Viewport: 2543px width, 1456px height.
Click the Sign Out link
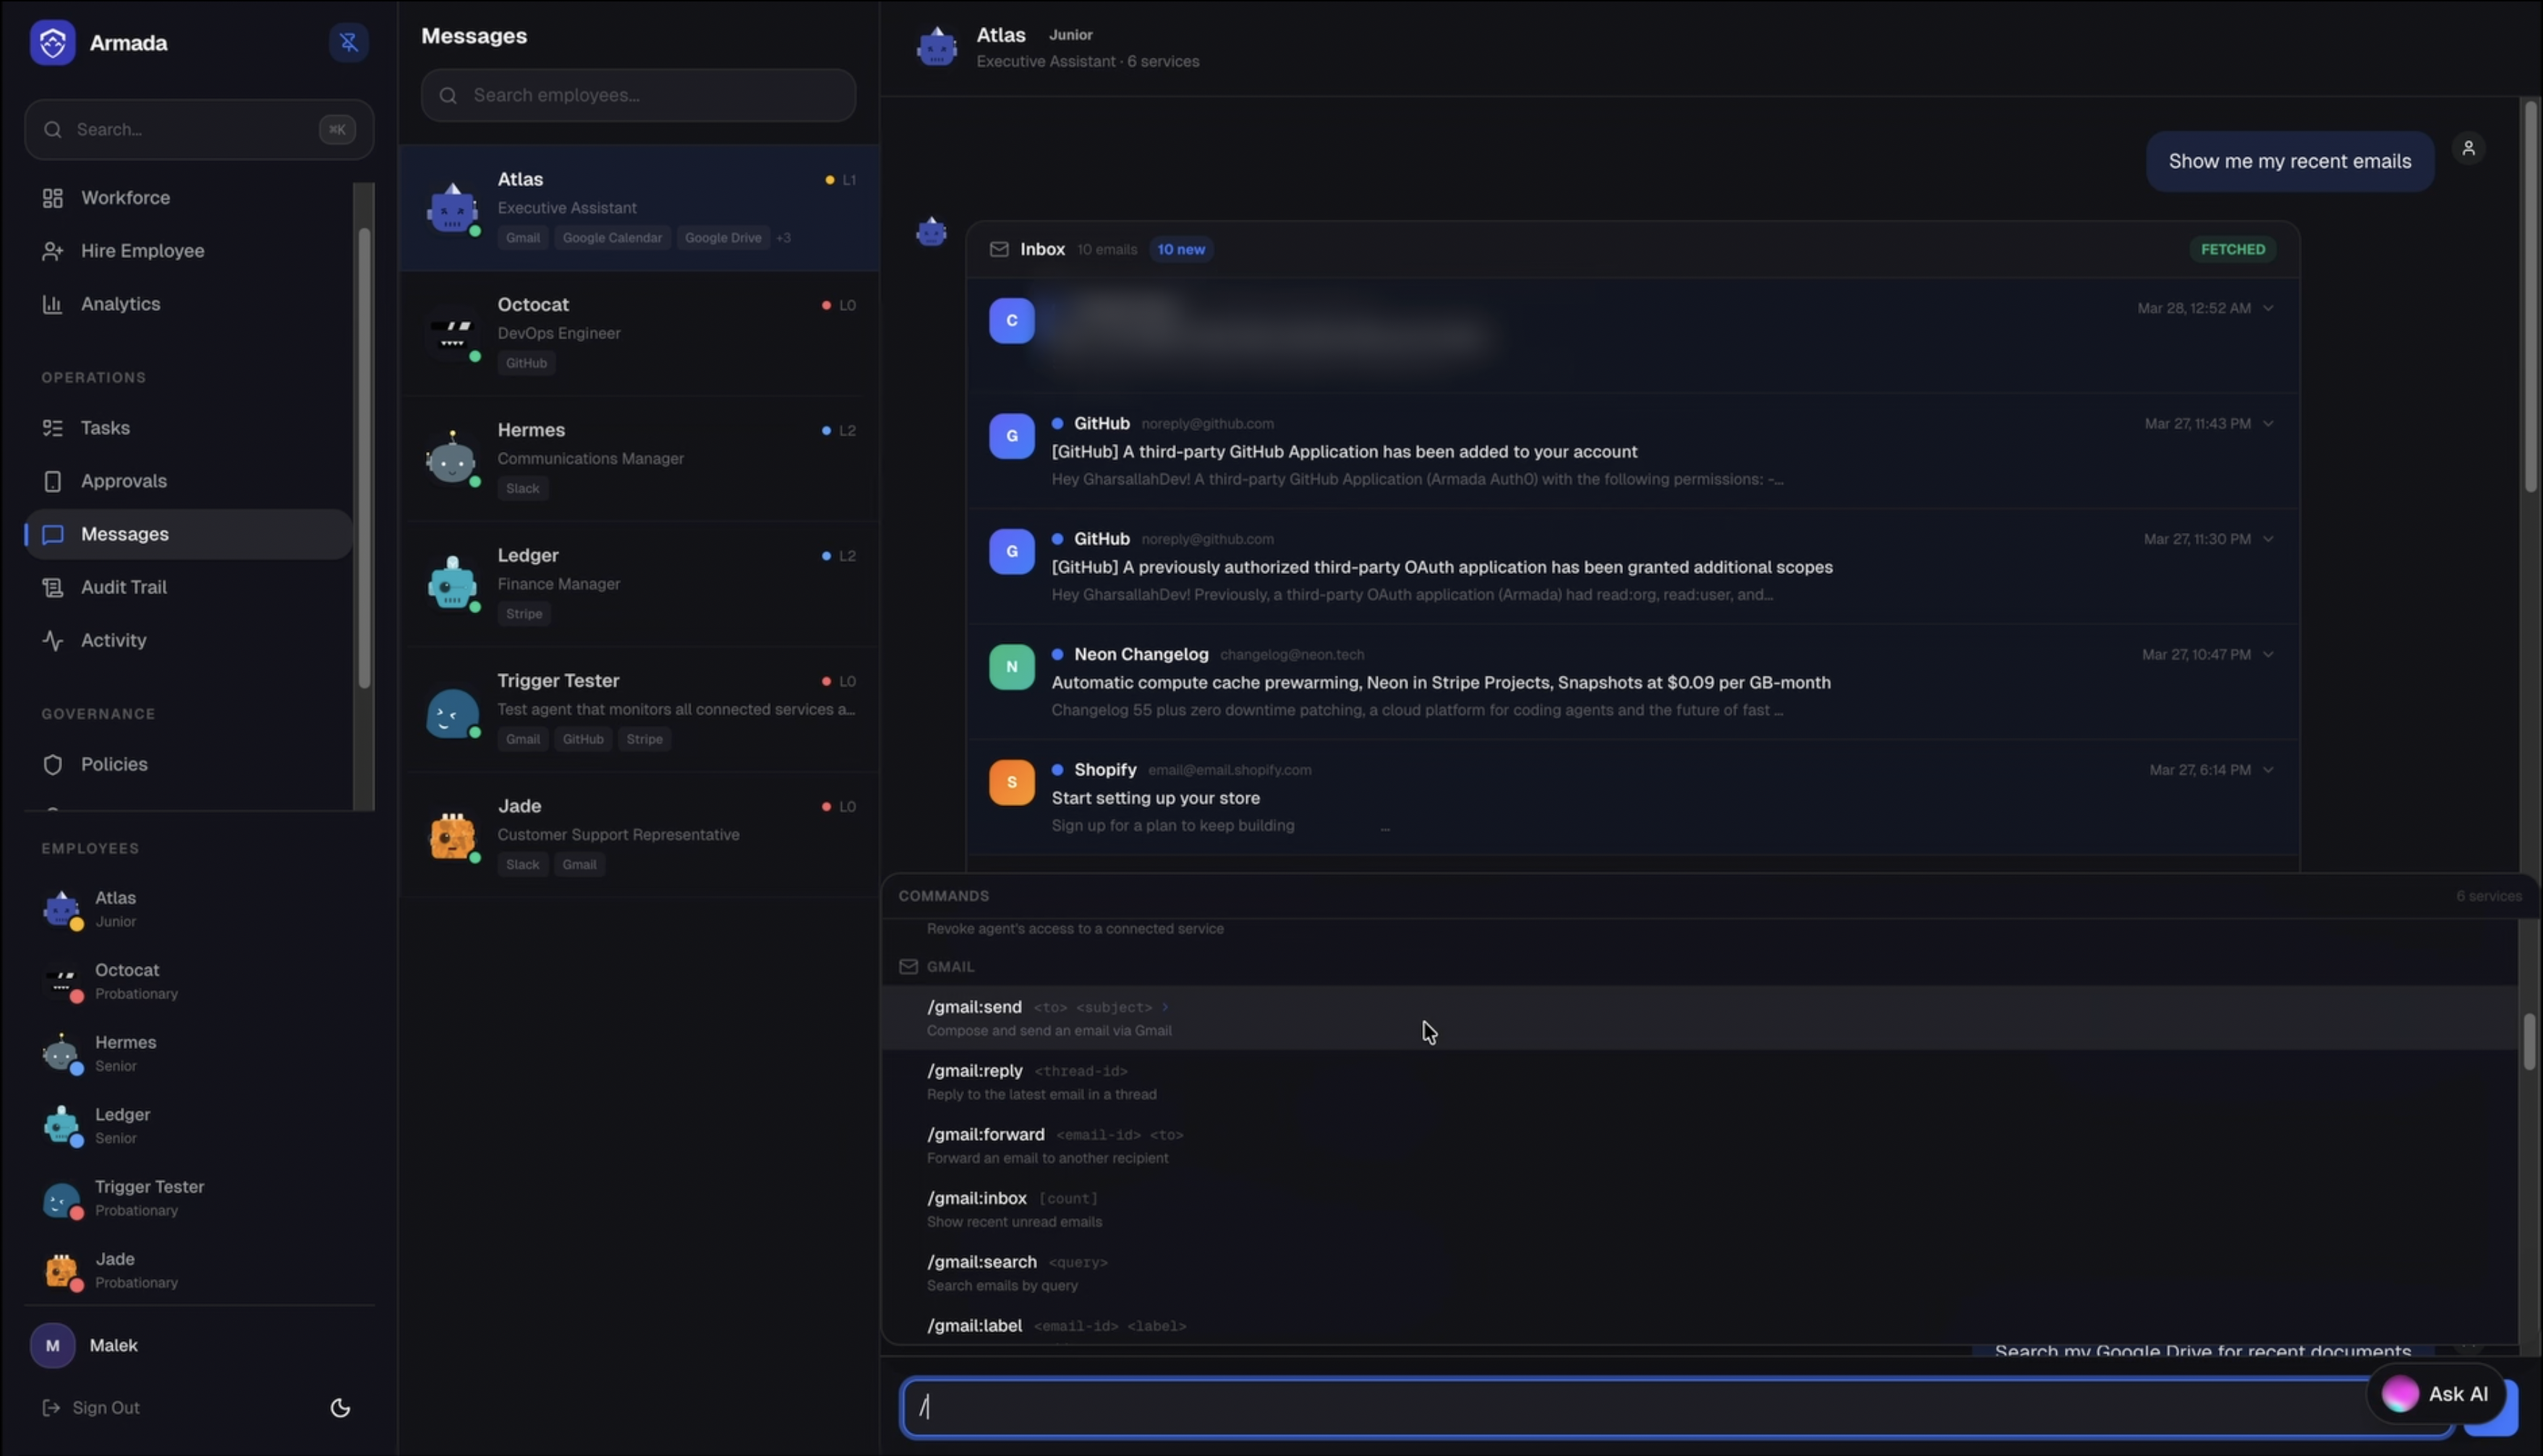coord(105,1408)
